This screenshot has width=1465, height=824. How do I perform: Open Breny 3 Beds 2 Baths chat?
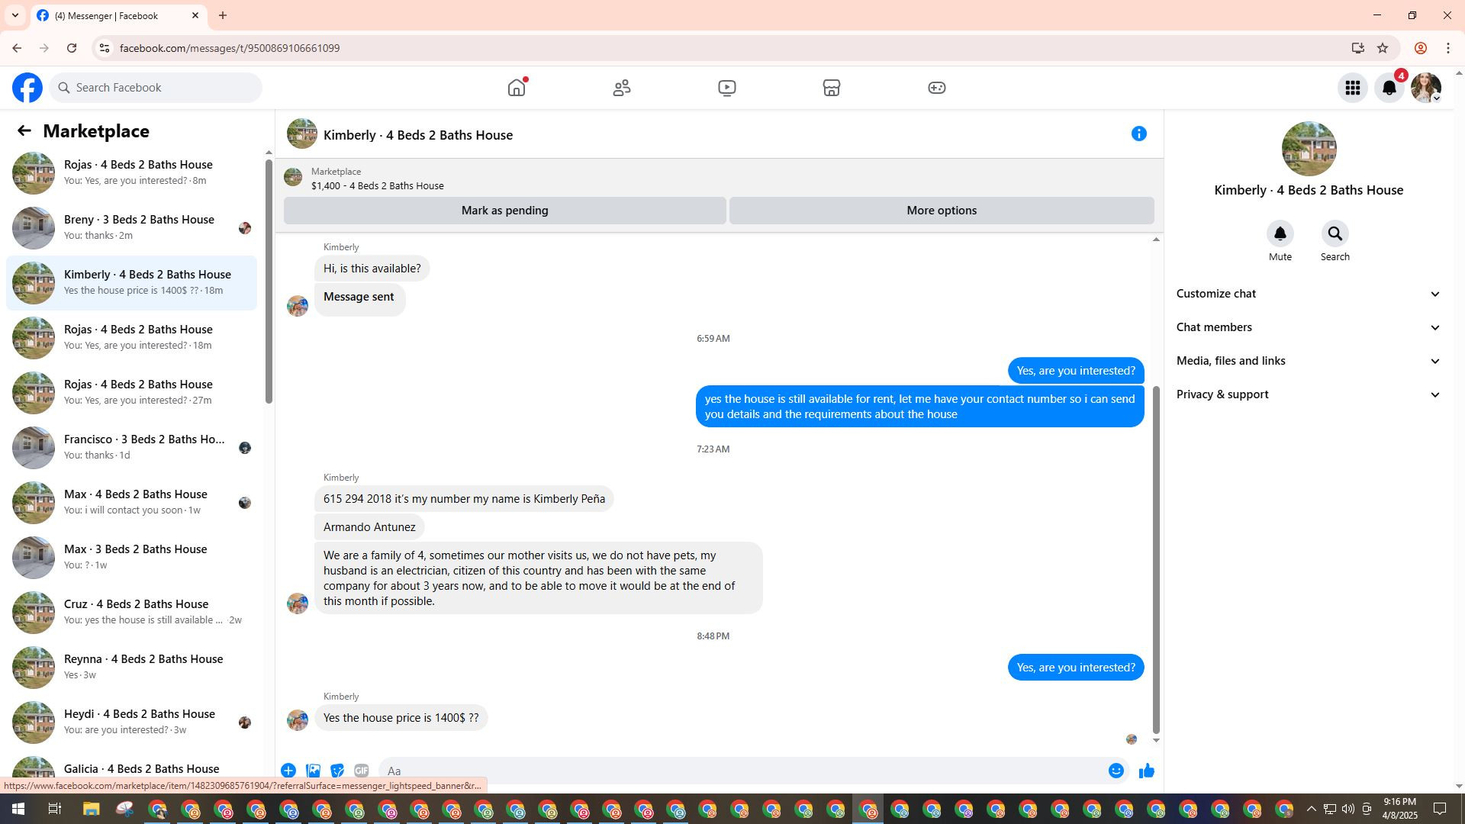(137, 227)
